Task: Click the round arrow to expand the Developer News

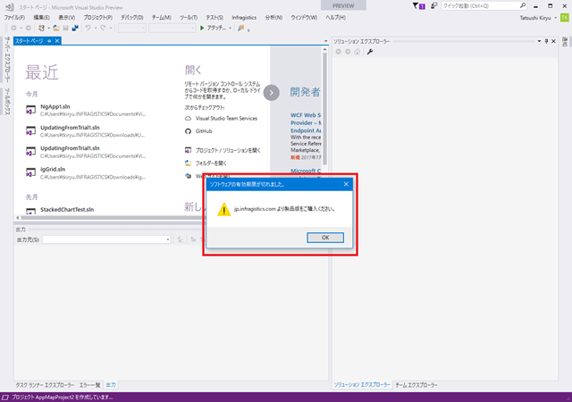Action: [x=272, y=93]
